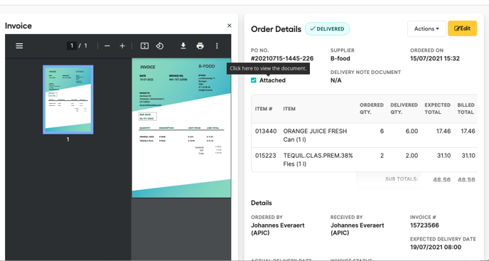Viewport: 489px width, 261px height.
Task: Print the invoice document
Action: click(200, 46)
